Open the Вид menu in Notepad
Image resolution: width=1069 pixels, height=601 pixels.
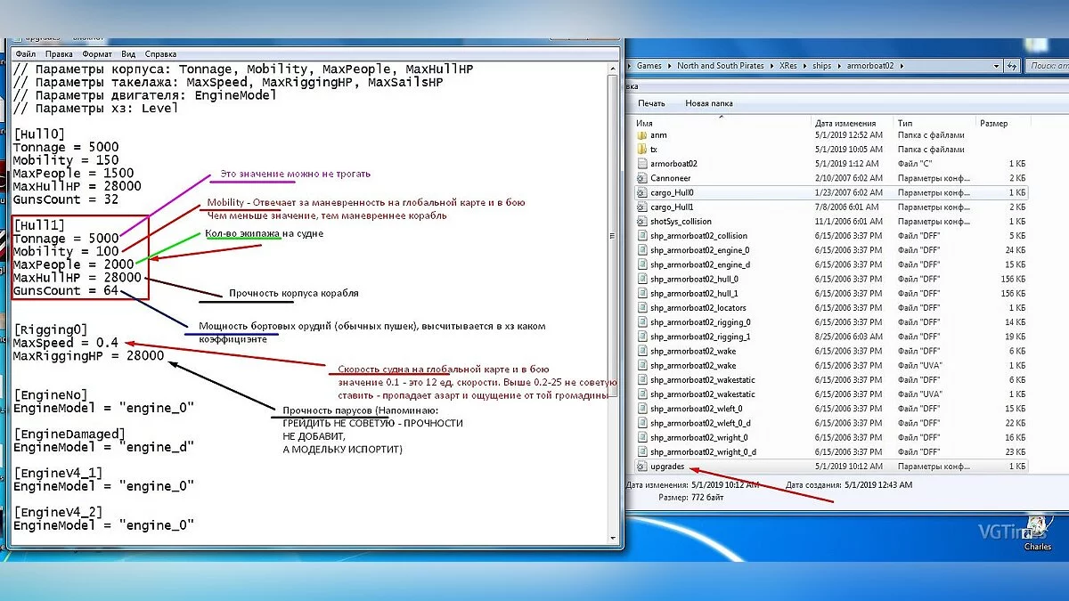[x=128, y=53]
